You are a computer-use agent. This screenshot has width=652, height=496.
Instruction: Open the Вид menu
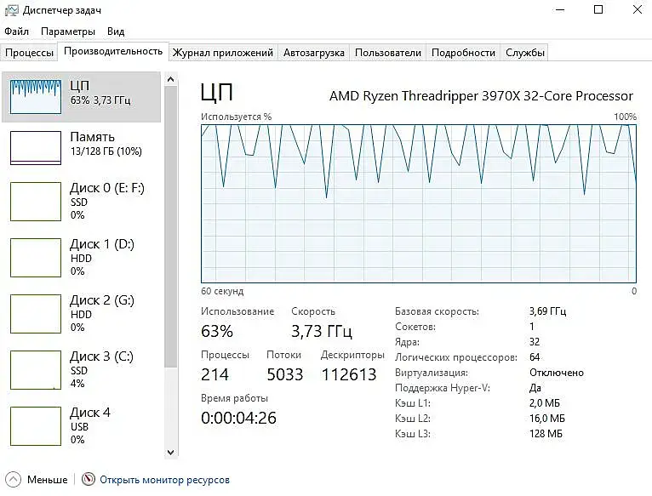(x=116, y=31)
